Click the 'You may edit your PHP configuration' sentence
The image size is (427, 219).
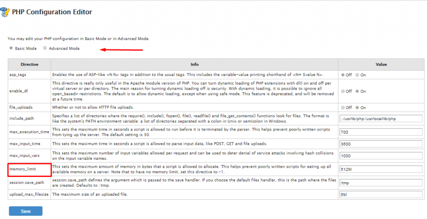(x=78, y=39)
